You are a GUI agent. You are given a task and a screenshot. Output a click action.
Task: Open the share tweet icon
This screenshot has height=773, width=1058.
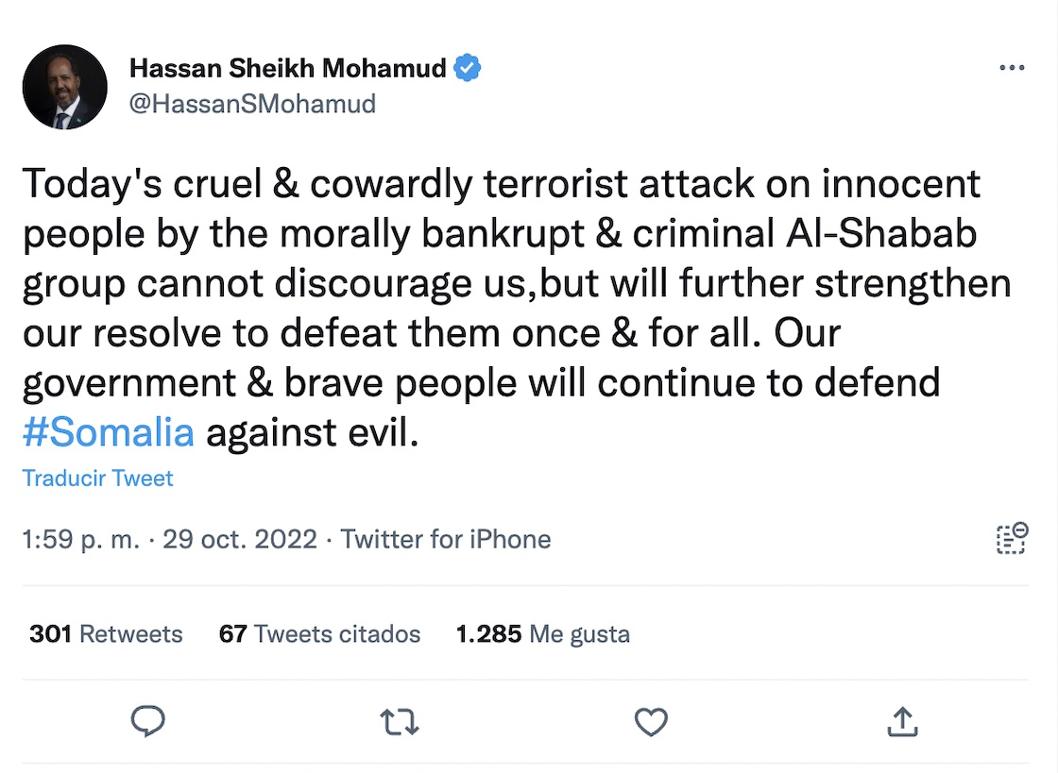902,722
